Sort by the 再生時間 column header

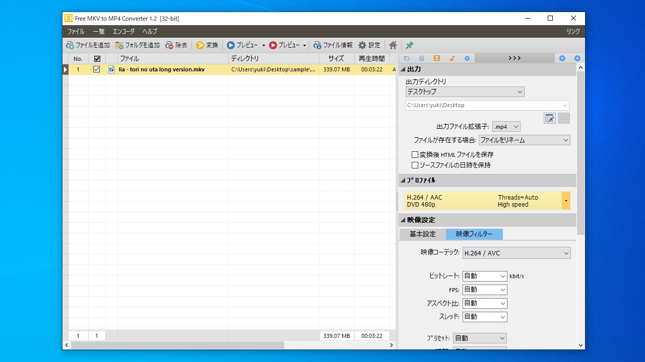(372, 59)
